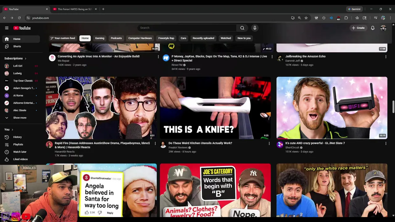Open the Dammit Jeff channel link
The image size is (395, 222).
293,61
